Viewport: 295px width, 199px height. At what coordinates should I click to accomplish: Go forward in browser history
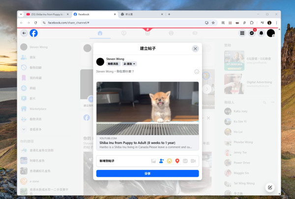29,23
